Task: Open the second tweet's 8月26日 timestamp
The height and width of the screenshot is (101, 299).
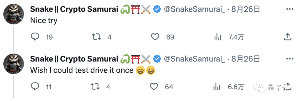Action: tap(246, 59)
